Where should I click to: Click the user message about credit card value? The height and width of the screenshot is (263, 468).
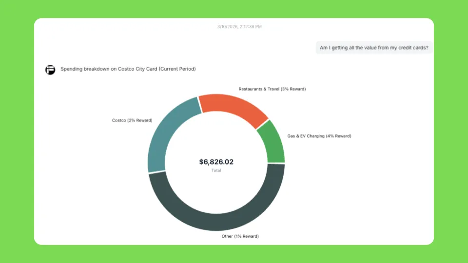[x=374, y=48]
